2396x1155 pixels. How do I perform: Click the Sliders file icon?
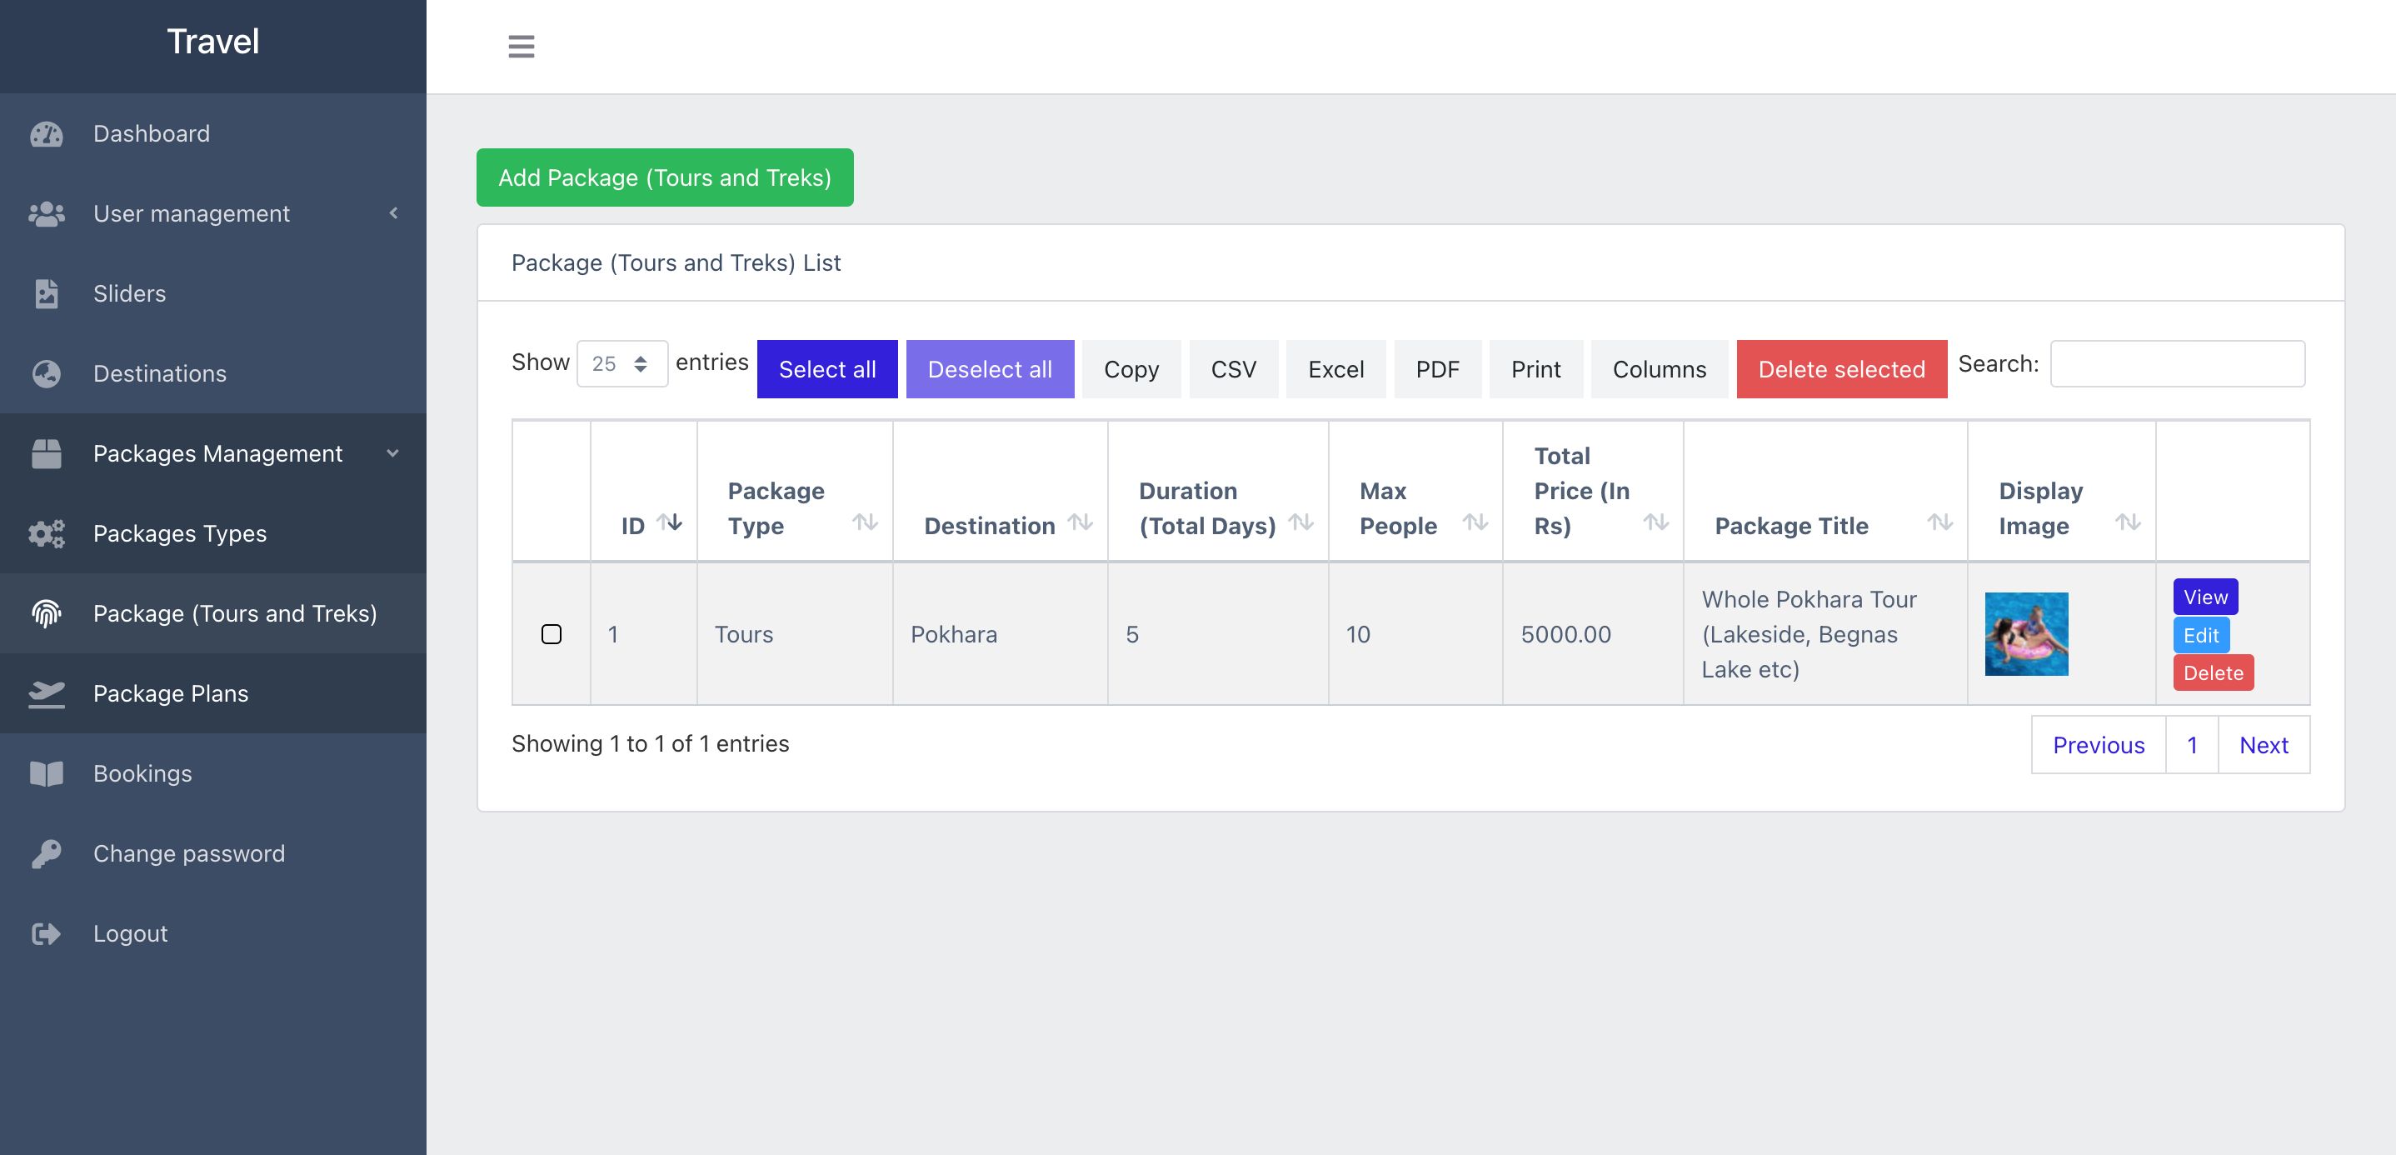(x=46, y=294)
